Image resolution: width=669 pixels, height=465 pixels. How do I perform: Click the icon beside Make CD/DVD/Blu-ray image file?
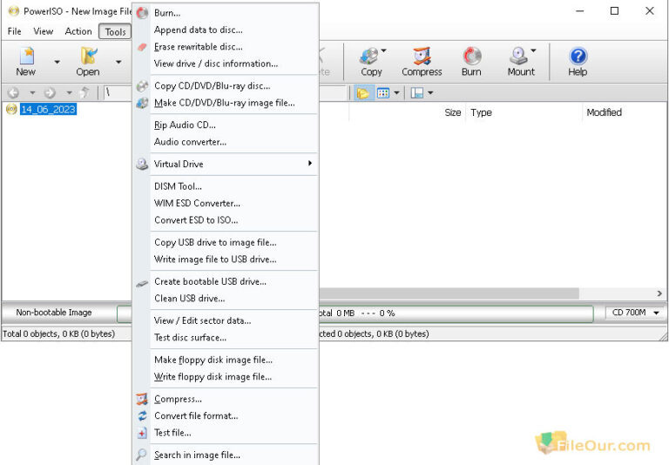[x=142, y=103]
